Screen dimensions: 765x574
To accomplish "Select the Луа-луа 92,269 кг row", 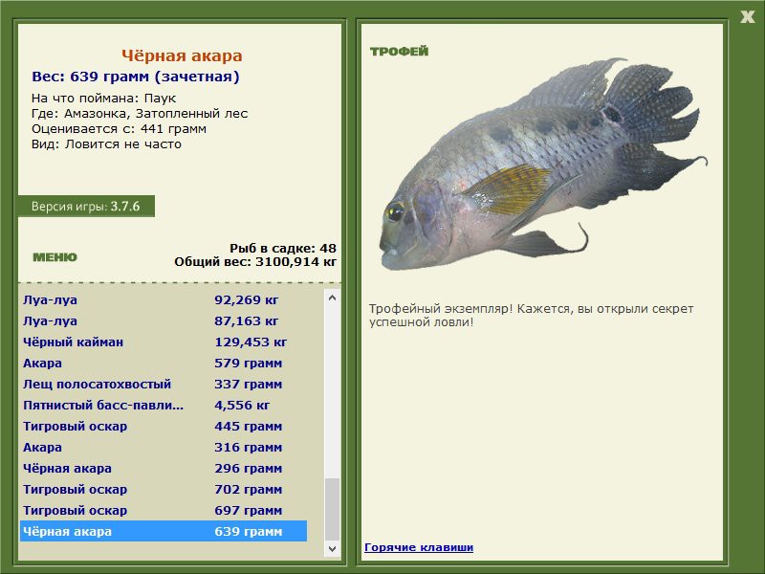I will click(164, 299).
